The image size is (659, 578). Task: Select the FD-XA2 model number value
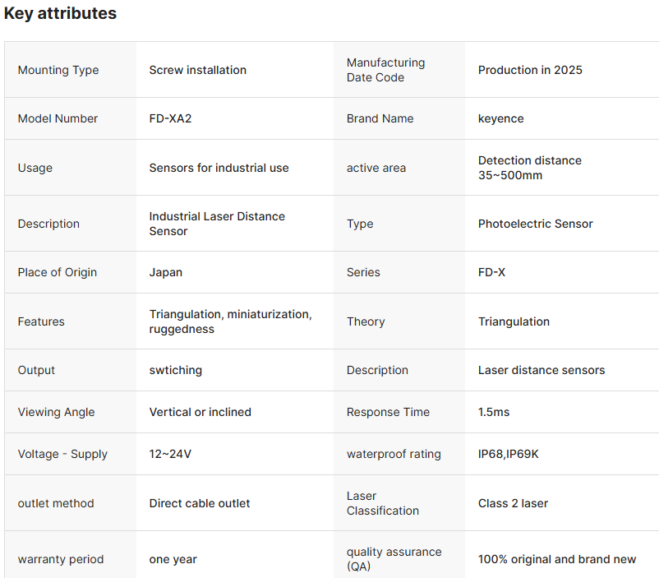[170, 118]
